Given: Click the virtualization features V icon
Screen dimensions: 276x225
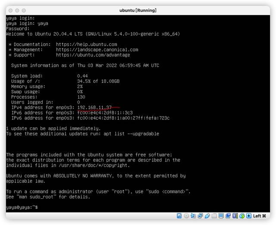Looking at the screenshot, I should point(235,216).
